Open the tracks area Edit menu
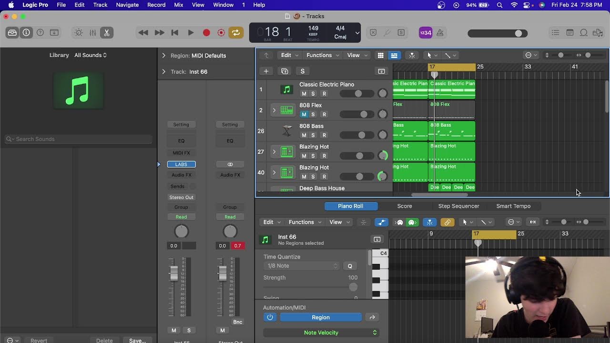The image size is (610, 343). 290,55
